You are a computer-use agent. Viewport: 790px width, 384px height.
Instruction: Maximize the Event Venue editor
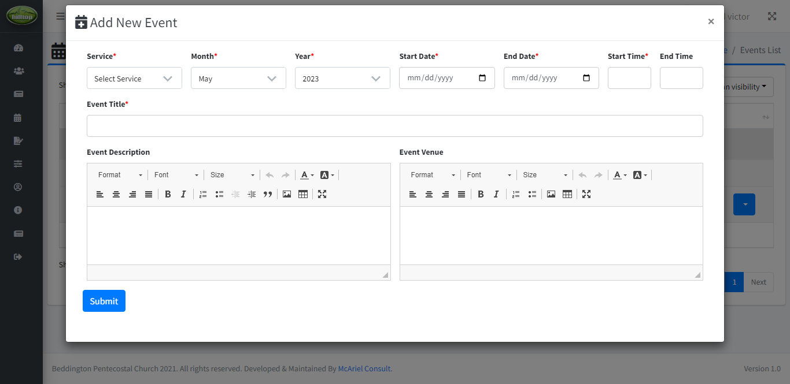point(586,194)
